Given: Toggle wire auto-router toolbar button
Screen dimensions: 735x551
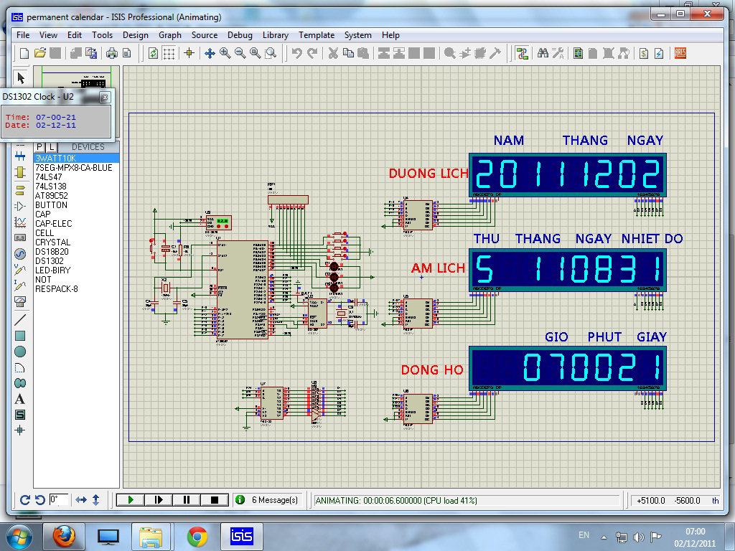Looking at the screenshot, I should click(x=522, y=53).
